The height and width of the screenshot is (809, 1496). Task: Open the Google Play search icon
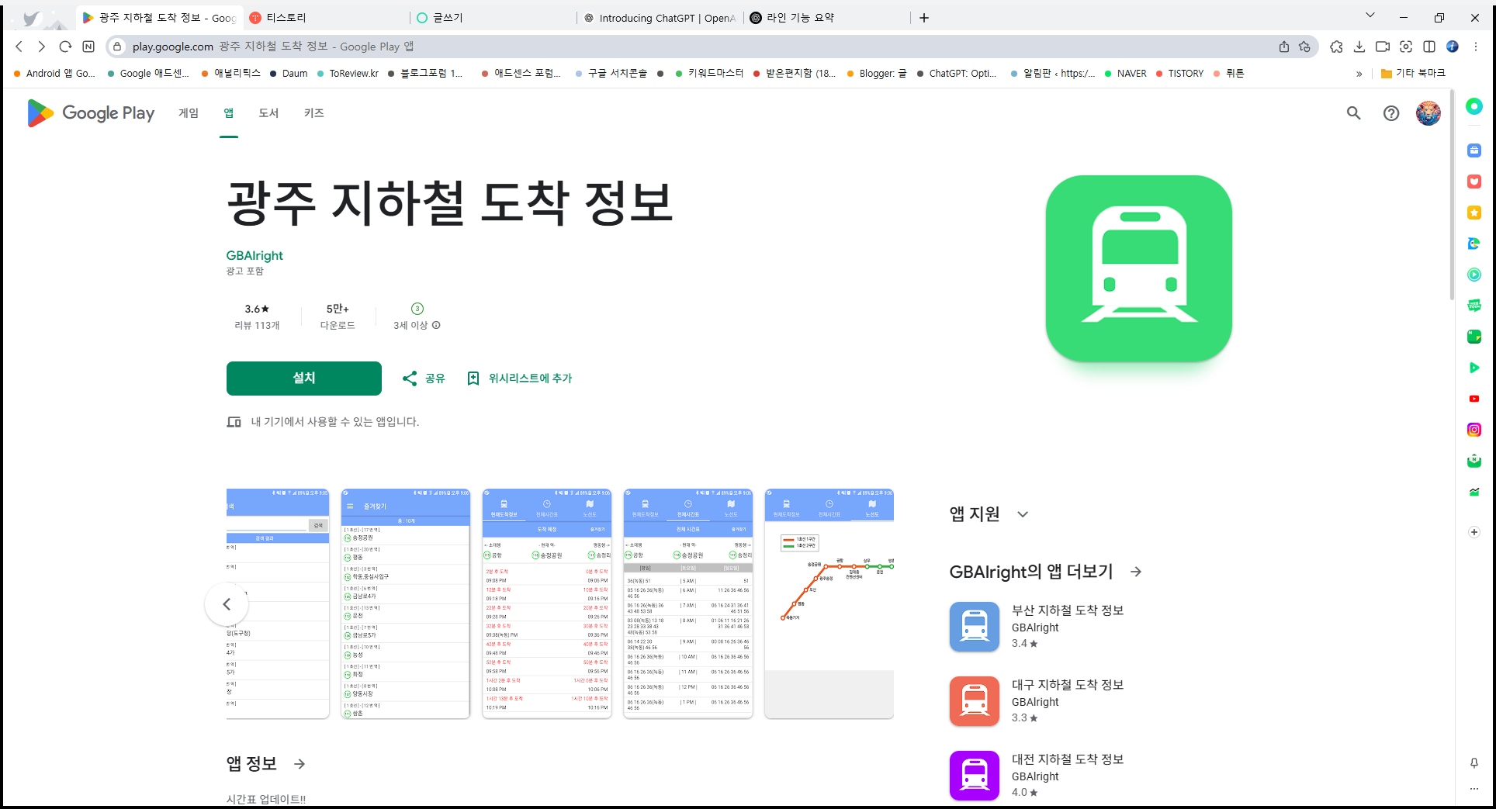[1352, 113]
